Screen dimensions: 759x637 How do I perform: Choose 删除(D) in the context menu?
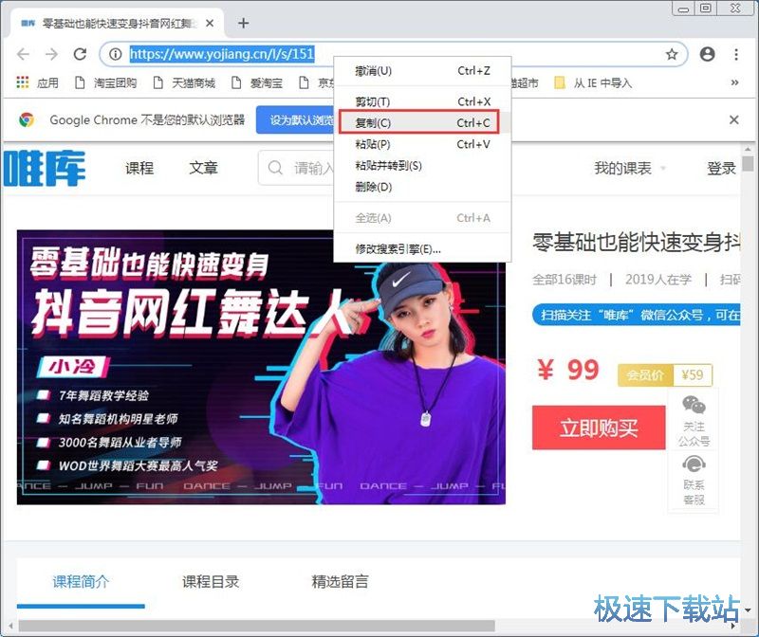422,187
